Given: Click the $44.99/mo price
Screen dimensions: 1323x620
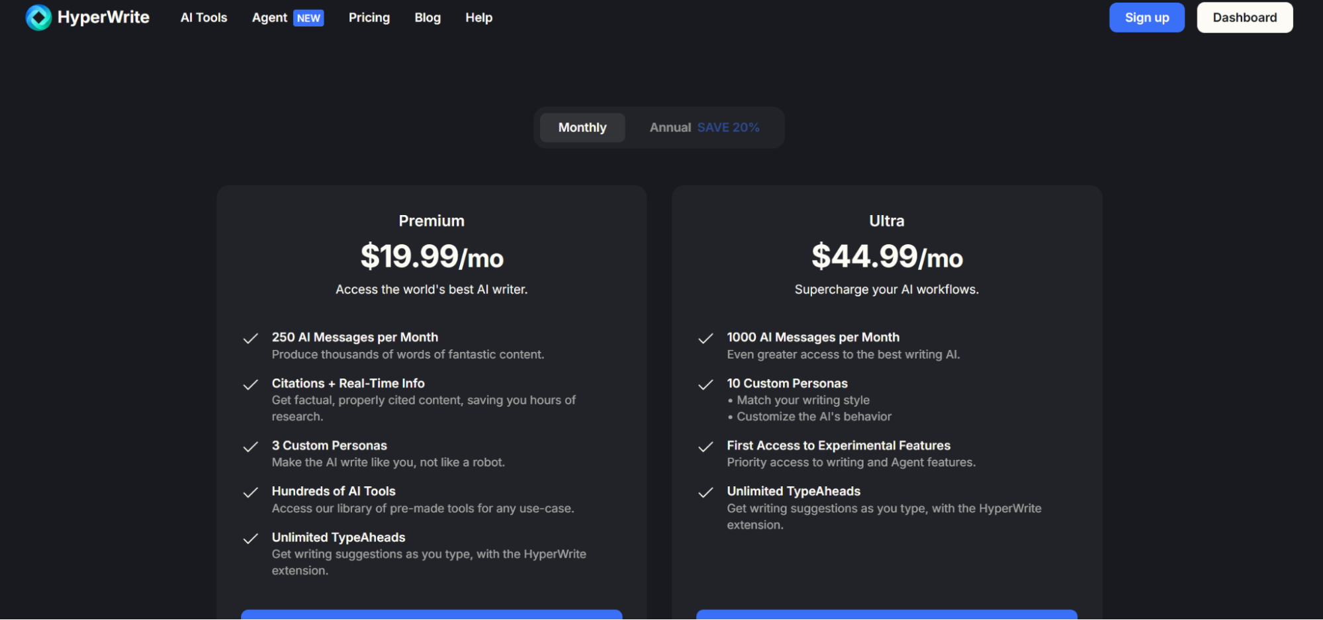Looking at the screenshot, I should click(x=887, y=257).
